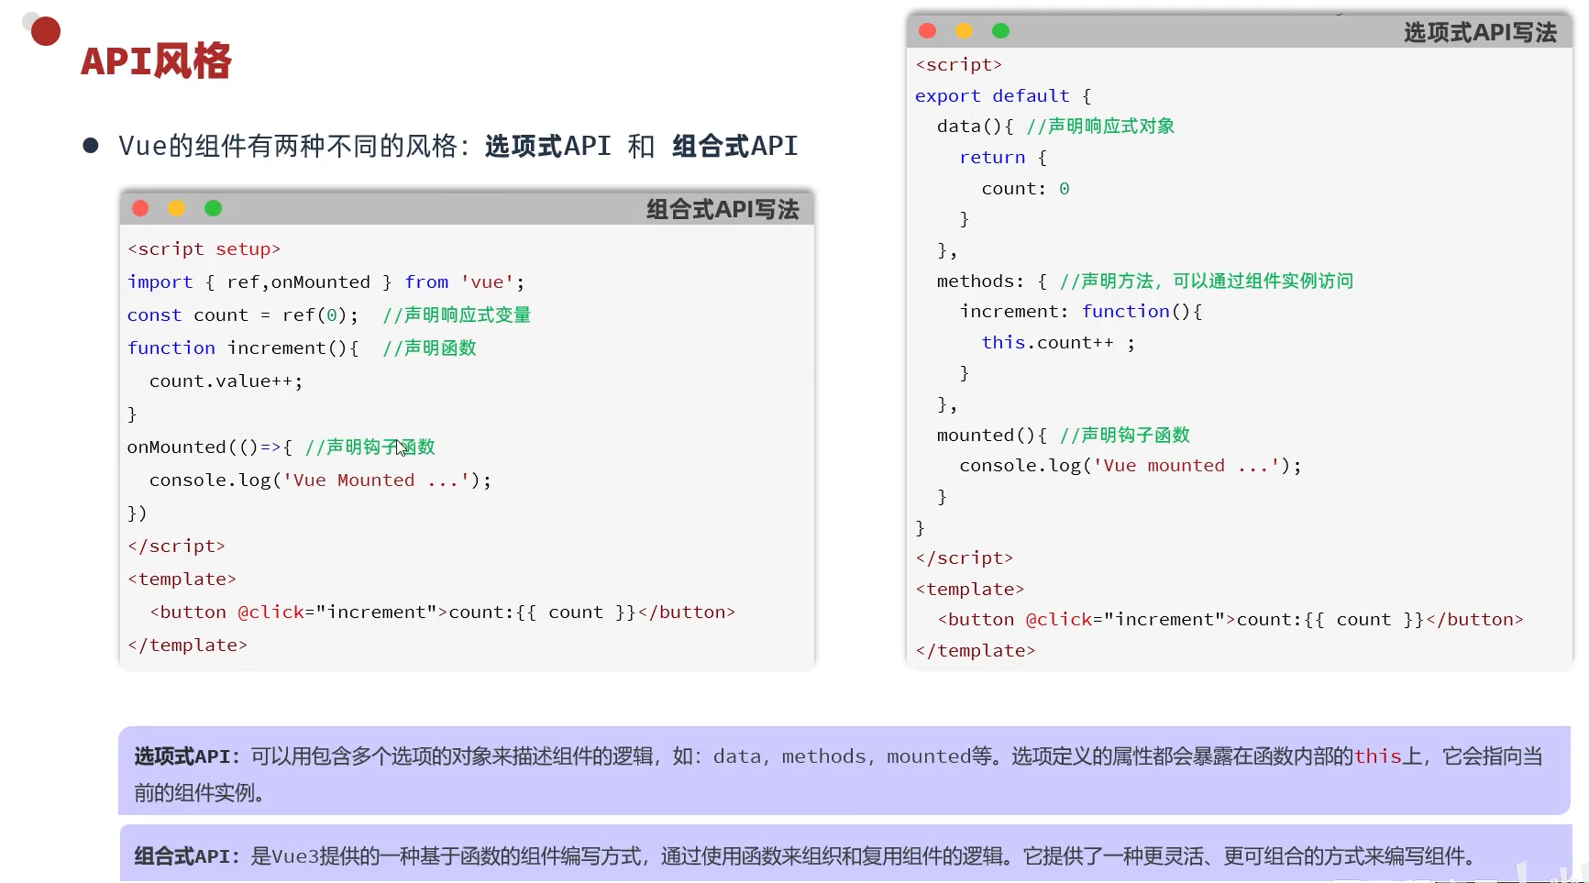
Task: Click the red traffic light on 组合式API写法 window
Action: click(x=139, y=208)
